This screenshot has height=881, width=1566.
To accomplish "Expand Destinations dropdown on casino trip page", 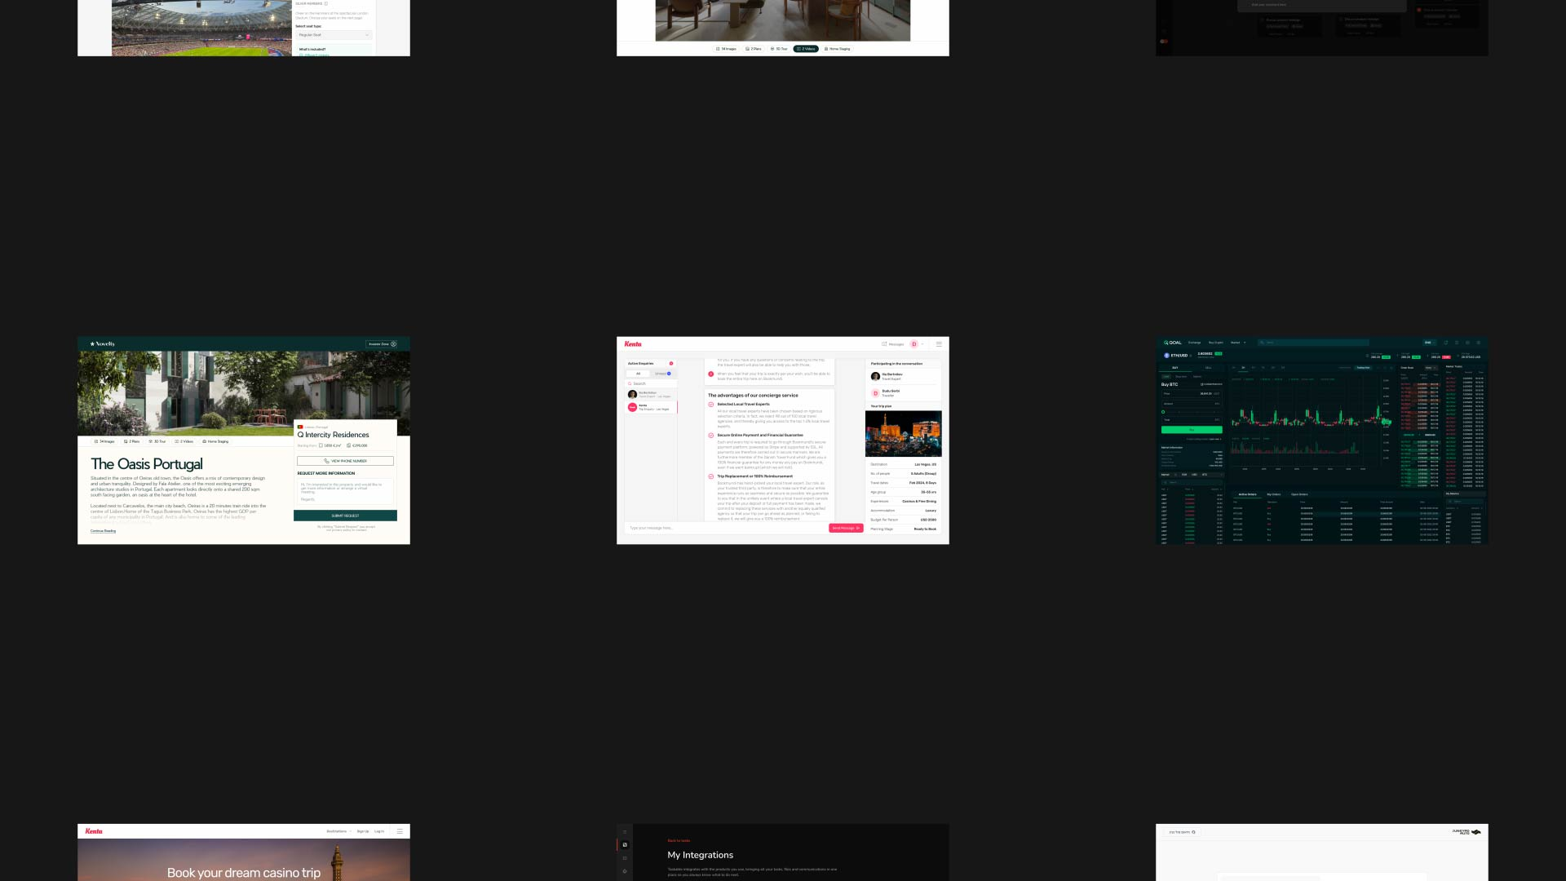I will point(338,831).
